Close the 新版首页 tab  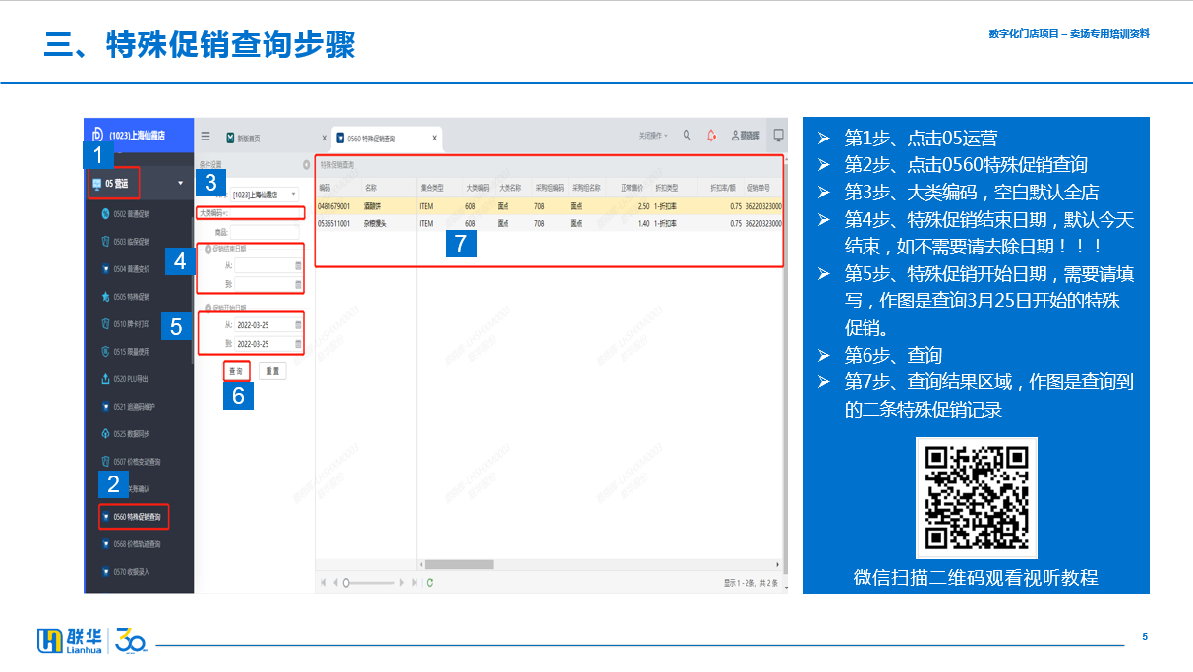click(x=325, y=138)
